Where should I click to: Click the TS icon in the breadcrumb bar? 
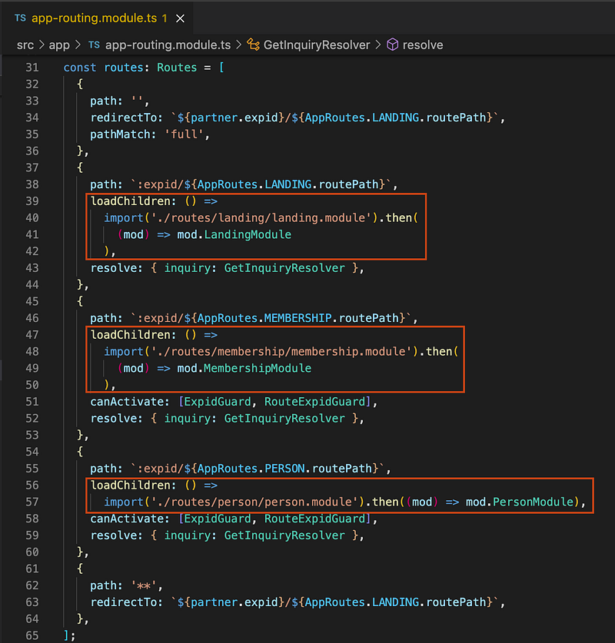point(94,45)
